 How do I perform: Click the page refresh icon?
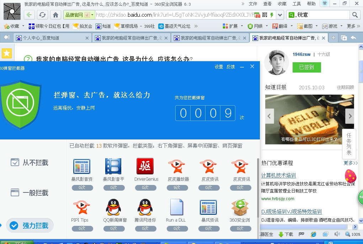pyautogui.click(x=42, y=15)
